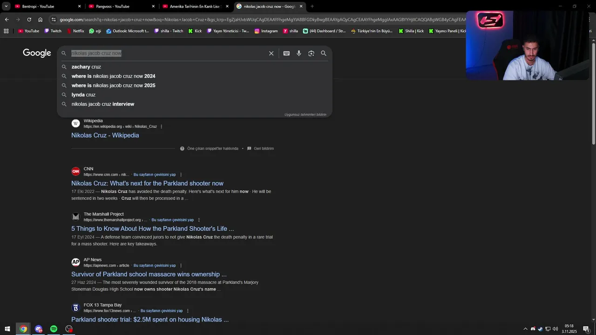Viewport: 596px width, 335px height.
Task: Open the Instagram bookmark
Action: point(266,31)
